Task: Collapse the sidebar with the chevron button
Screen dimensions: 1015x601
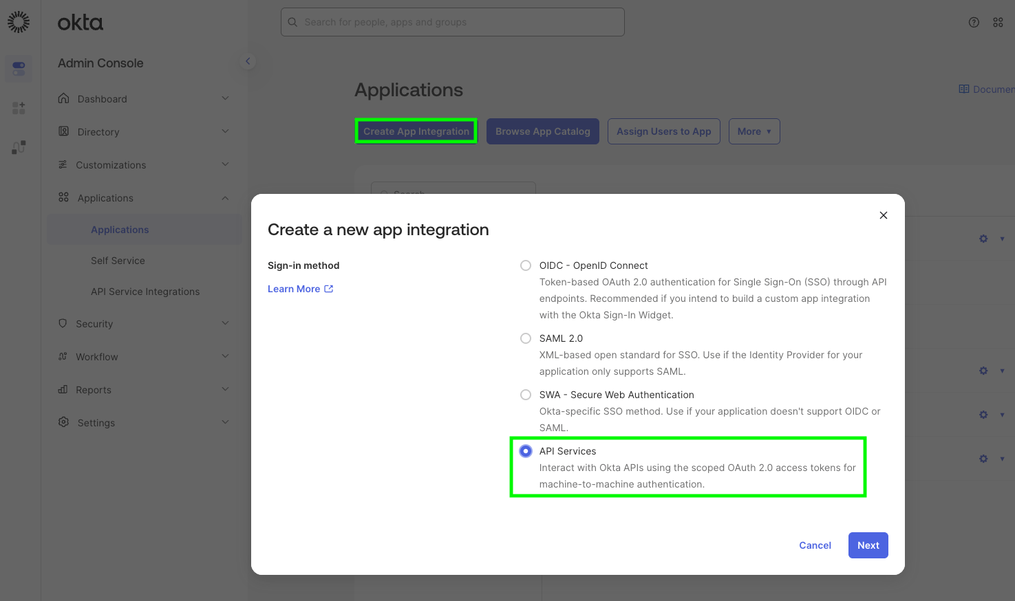Action: [248, 61]
